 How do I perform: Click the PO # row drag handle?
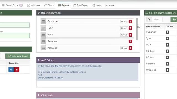[x=43, y=35]
